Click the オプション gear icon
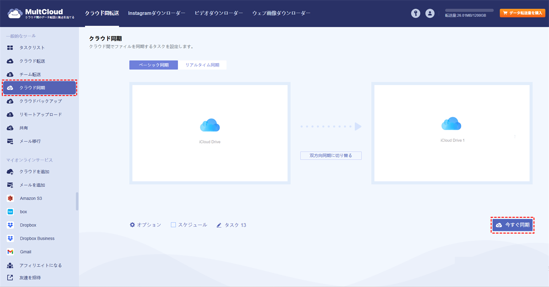 coord(132,225)
